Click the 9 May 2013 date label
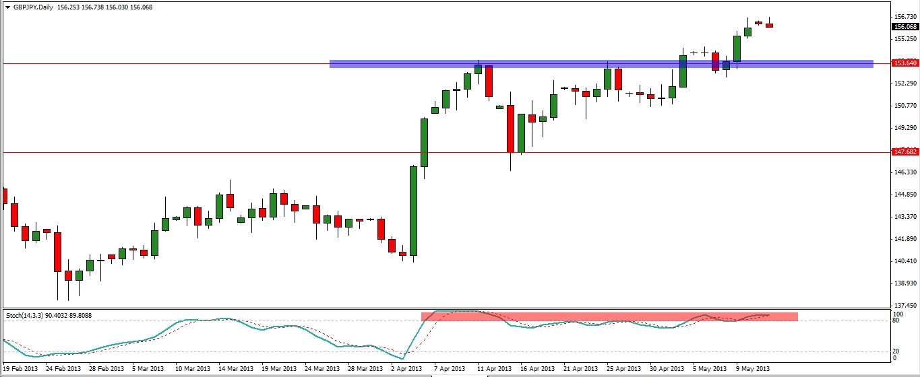 pyautogui.click(x=754, y=369)
